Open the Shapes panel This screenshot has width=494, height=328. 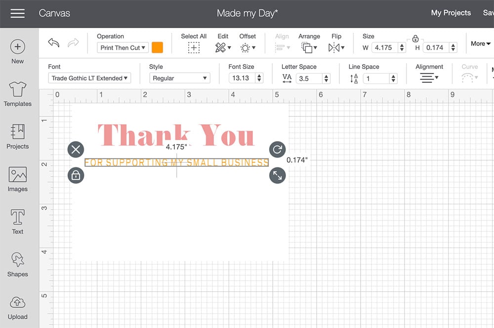[x=18, y=264]
